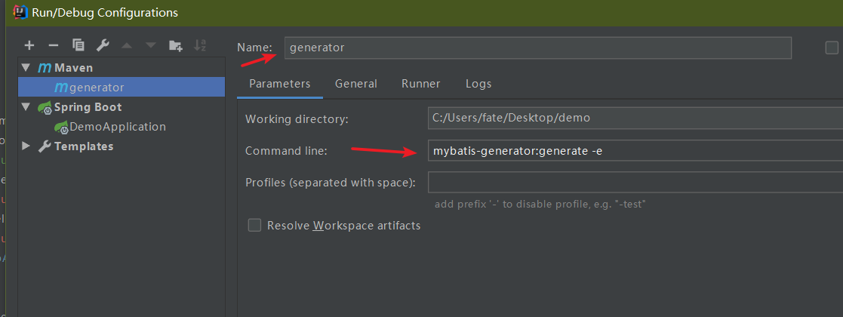The height and width of the screenshot is (317, 843).
Task: Select the Spring Boot group row
Action: pyautogui.click(x=122, y=107)
